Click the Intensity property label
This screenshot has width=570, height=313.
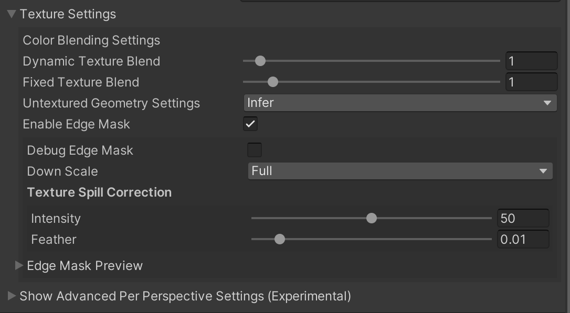[x=56, y=218]
